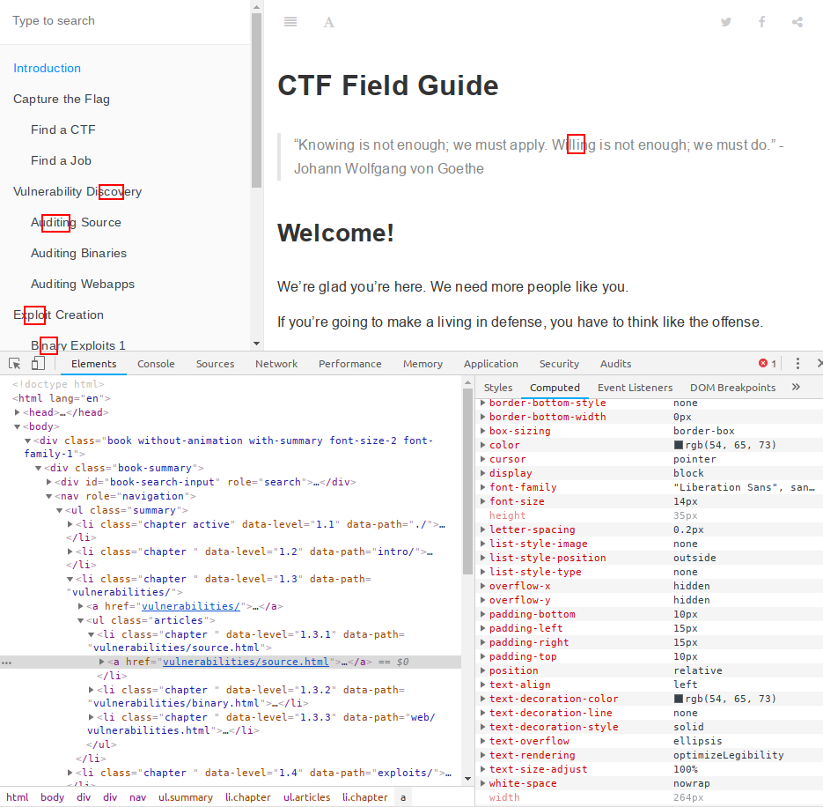Click the color property swatch
Viewport: 823px width, 807px height.
coord(679,446)
